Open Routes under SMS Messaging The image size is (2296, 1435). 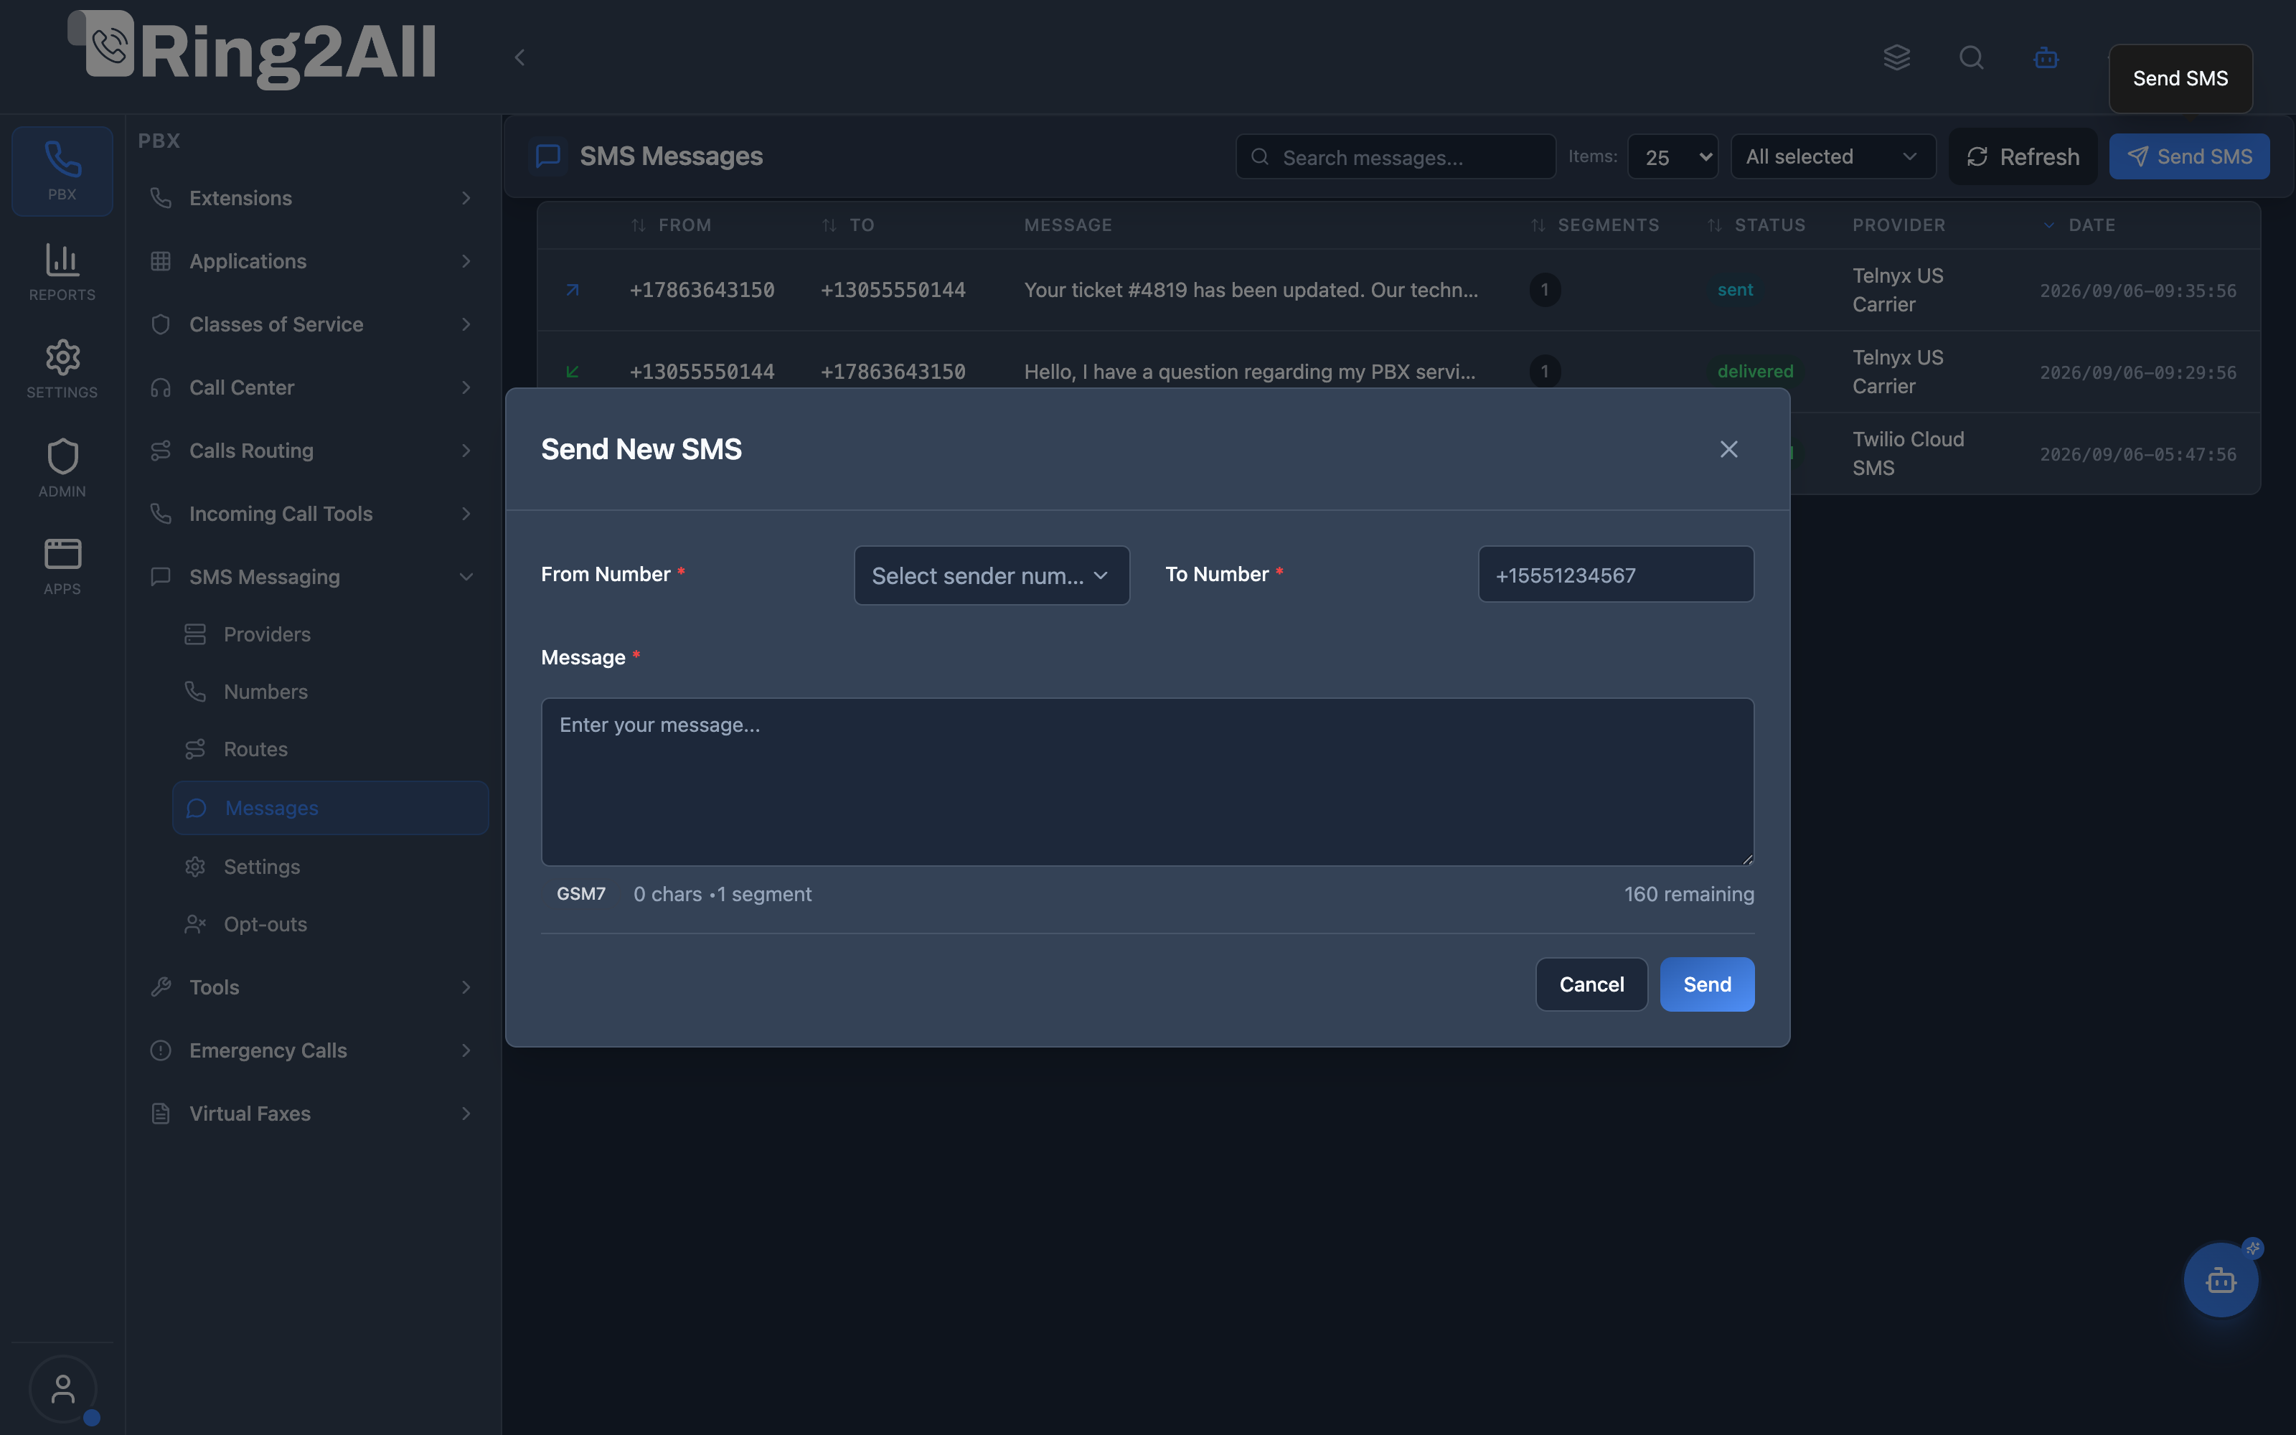[330, 749]
